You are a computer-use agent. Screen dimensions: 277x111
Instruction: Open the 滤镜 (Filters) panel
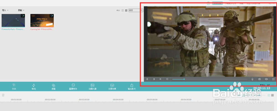[x=53, y=86]
